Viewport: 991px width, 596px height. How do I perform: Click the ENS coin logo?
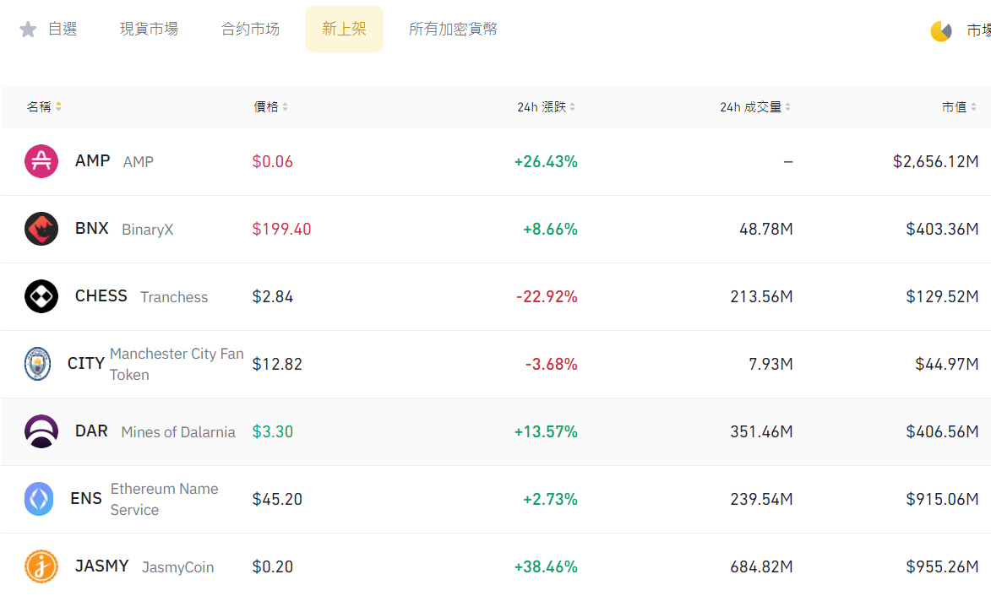pos(39,499)
